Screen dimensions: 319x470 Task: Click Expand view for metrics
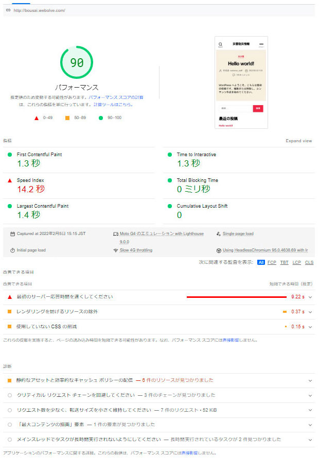coord(298,141)
